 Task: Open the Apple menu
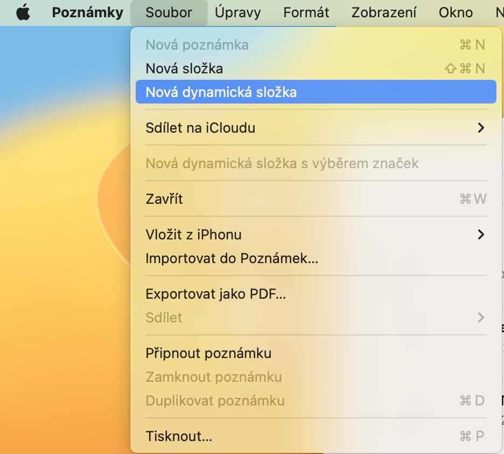(x=23, y=12)
